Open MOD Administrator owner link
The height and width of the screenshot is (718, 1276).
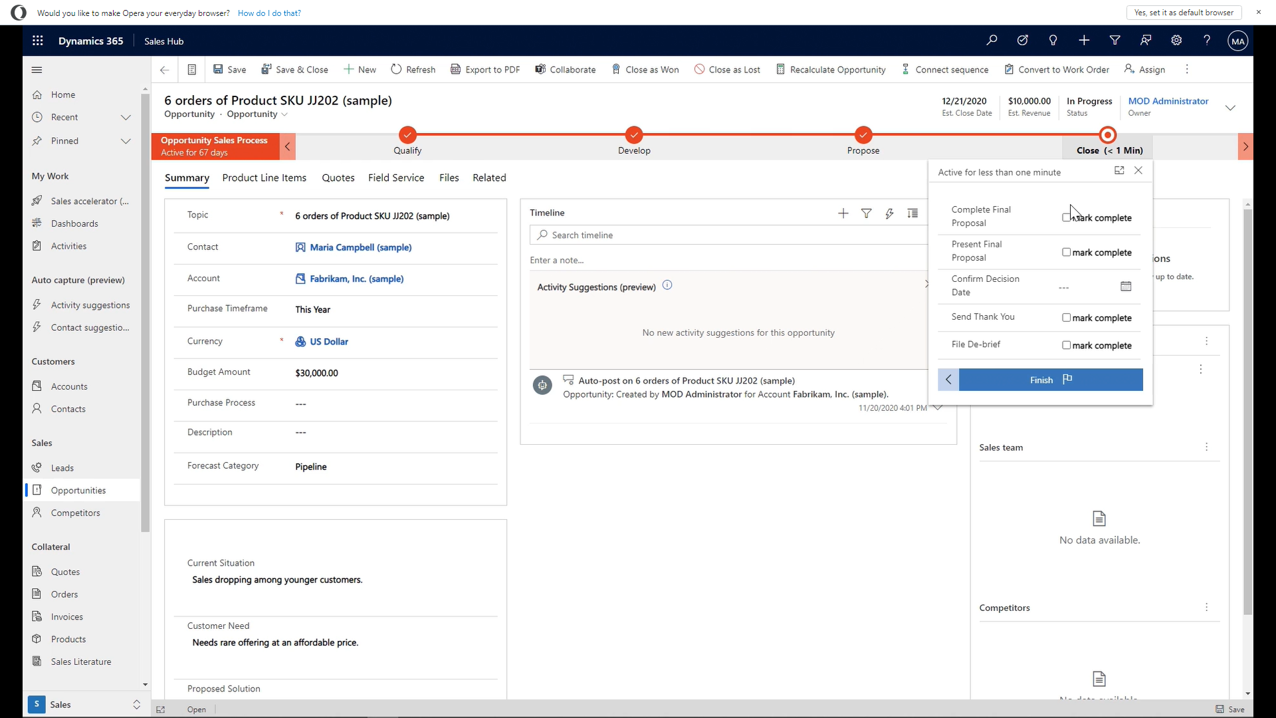click(1168, 101)
